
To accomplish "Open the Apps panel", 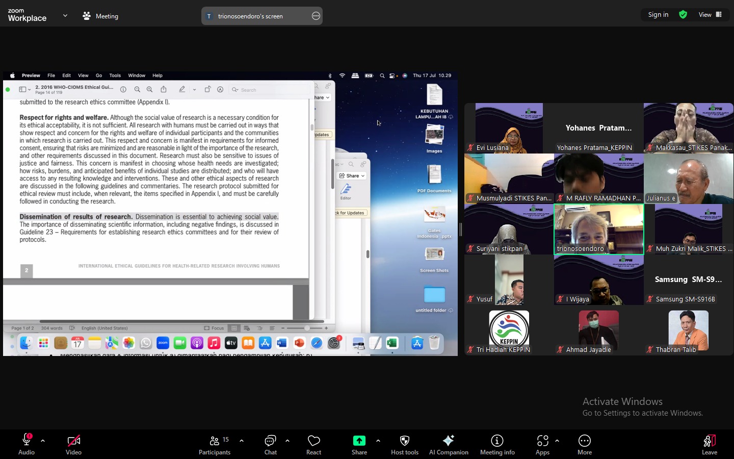I will click(542, 444).
